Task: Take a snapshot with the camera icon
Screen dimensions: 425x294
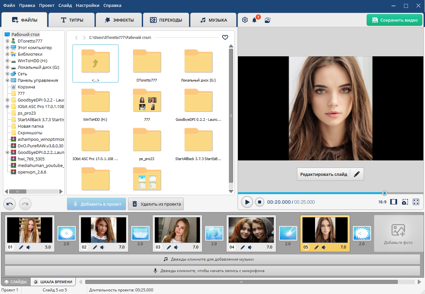Action: tap(405, 202)
